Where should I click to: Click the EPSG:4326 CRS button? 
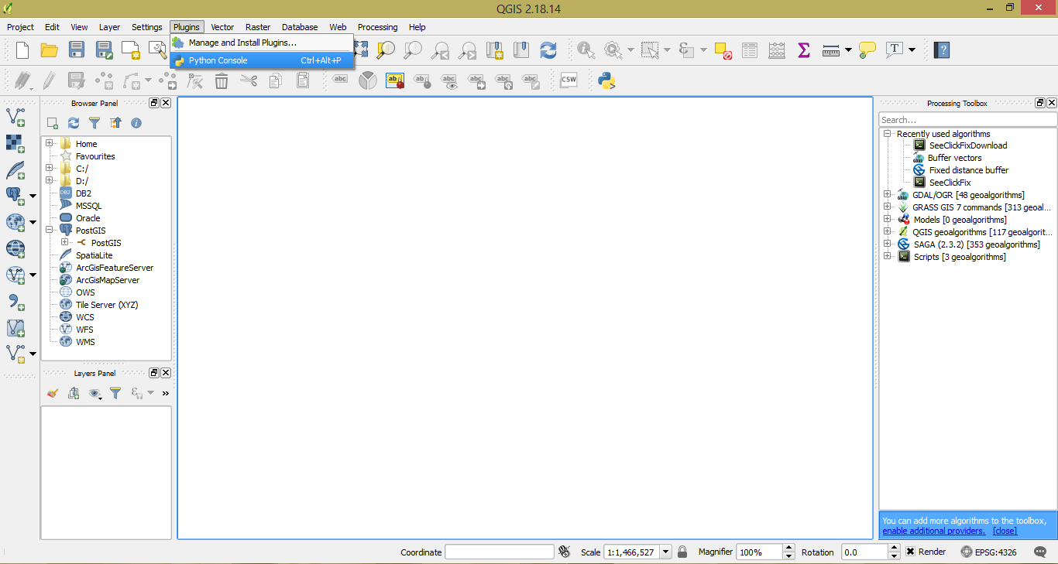point(988,552)
